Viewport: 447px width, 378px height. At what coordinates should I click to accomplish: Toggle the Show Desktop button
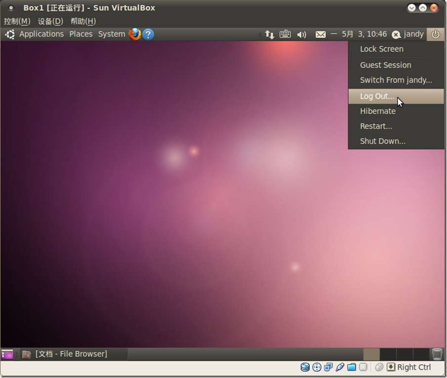pyautogui.click(x=7, y=354)
